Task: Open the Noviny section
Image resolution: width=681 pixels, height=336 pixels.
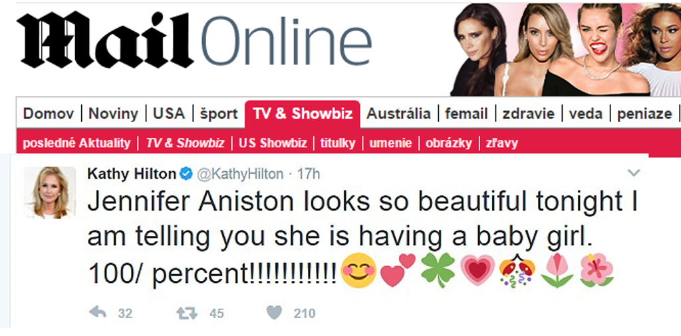Action: coord(113,114)
